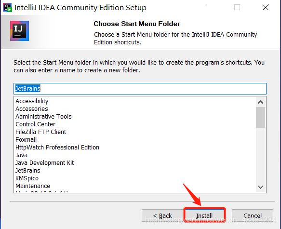Choose the Java Development Kit folder

pos(45,162)
